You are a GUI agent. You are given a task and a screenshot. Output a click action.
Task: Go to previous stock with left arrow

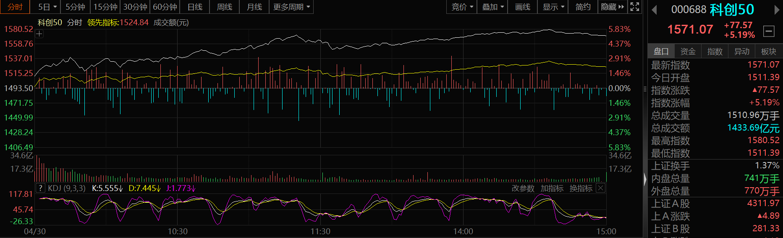pos(654,10)
